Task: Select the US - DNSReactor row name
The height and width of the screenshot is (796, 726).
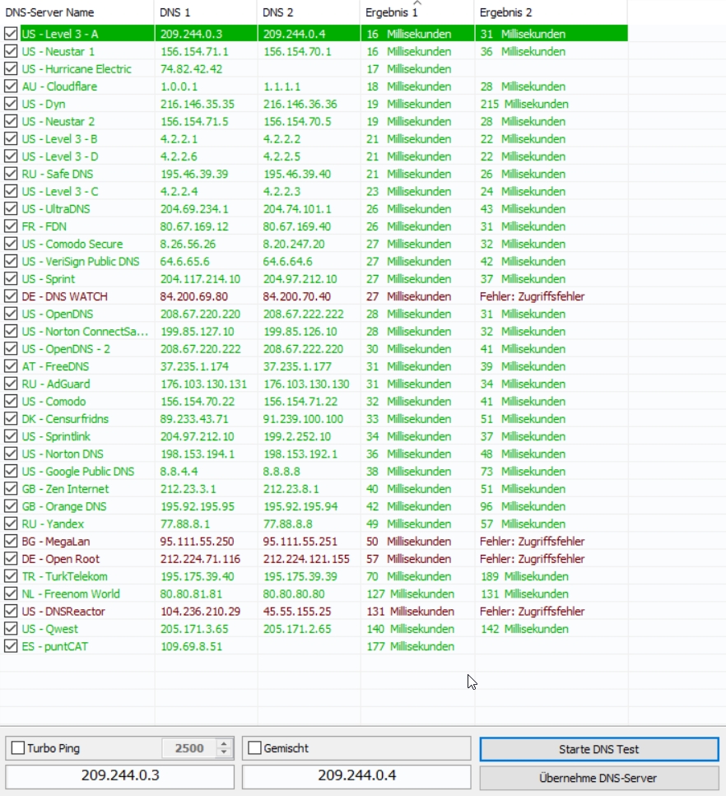Action: point(63,612)
